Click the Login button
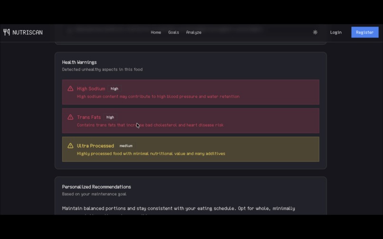Image resolution: width=383 pixels, height=239 pixels. click(336, 32)
